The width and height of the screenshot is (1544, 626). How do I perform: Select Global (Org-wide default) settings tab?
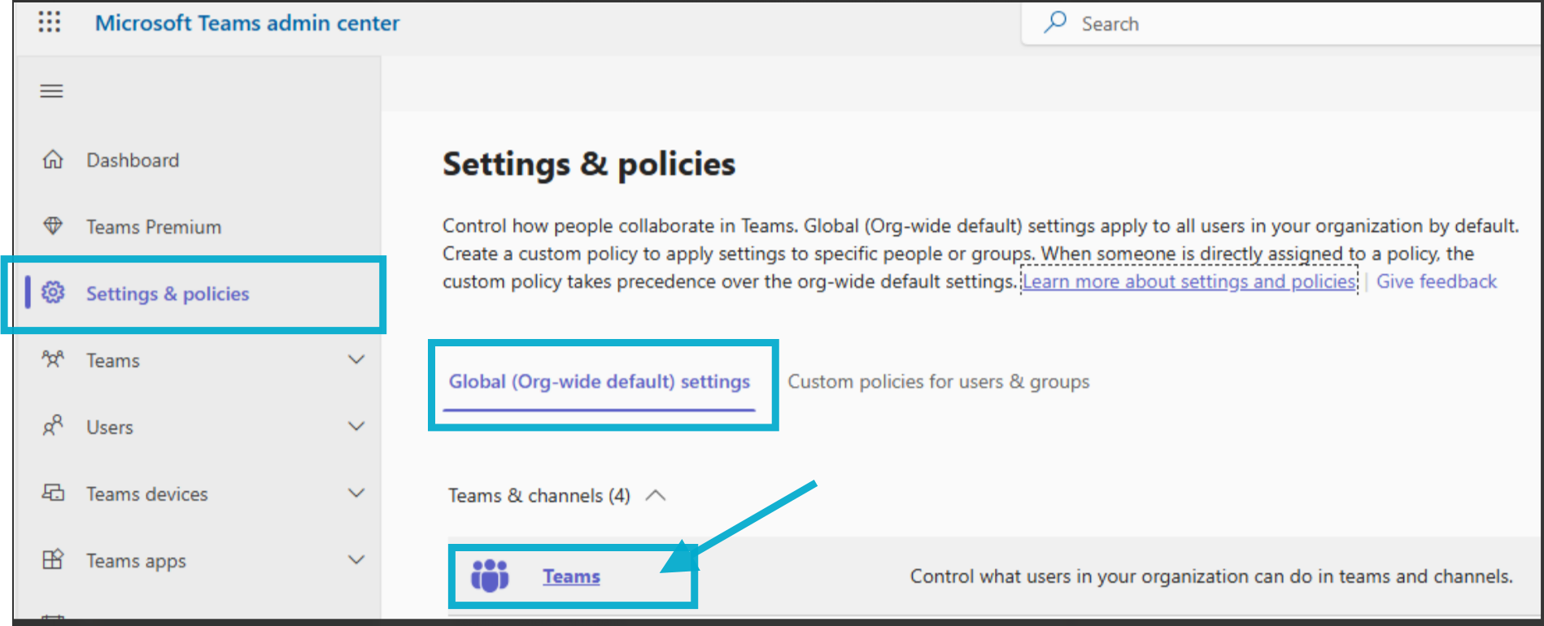[600, 381]
